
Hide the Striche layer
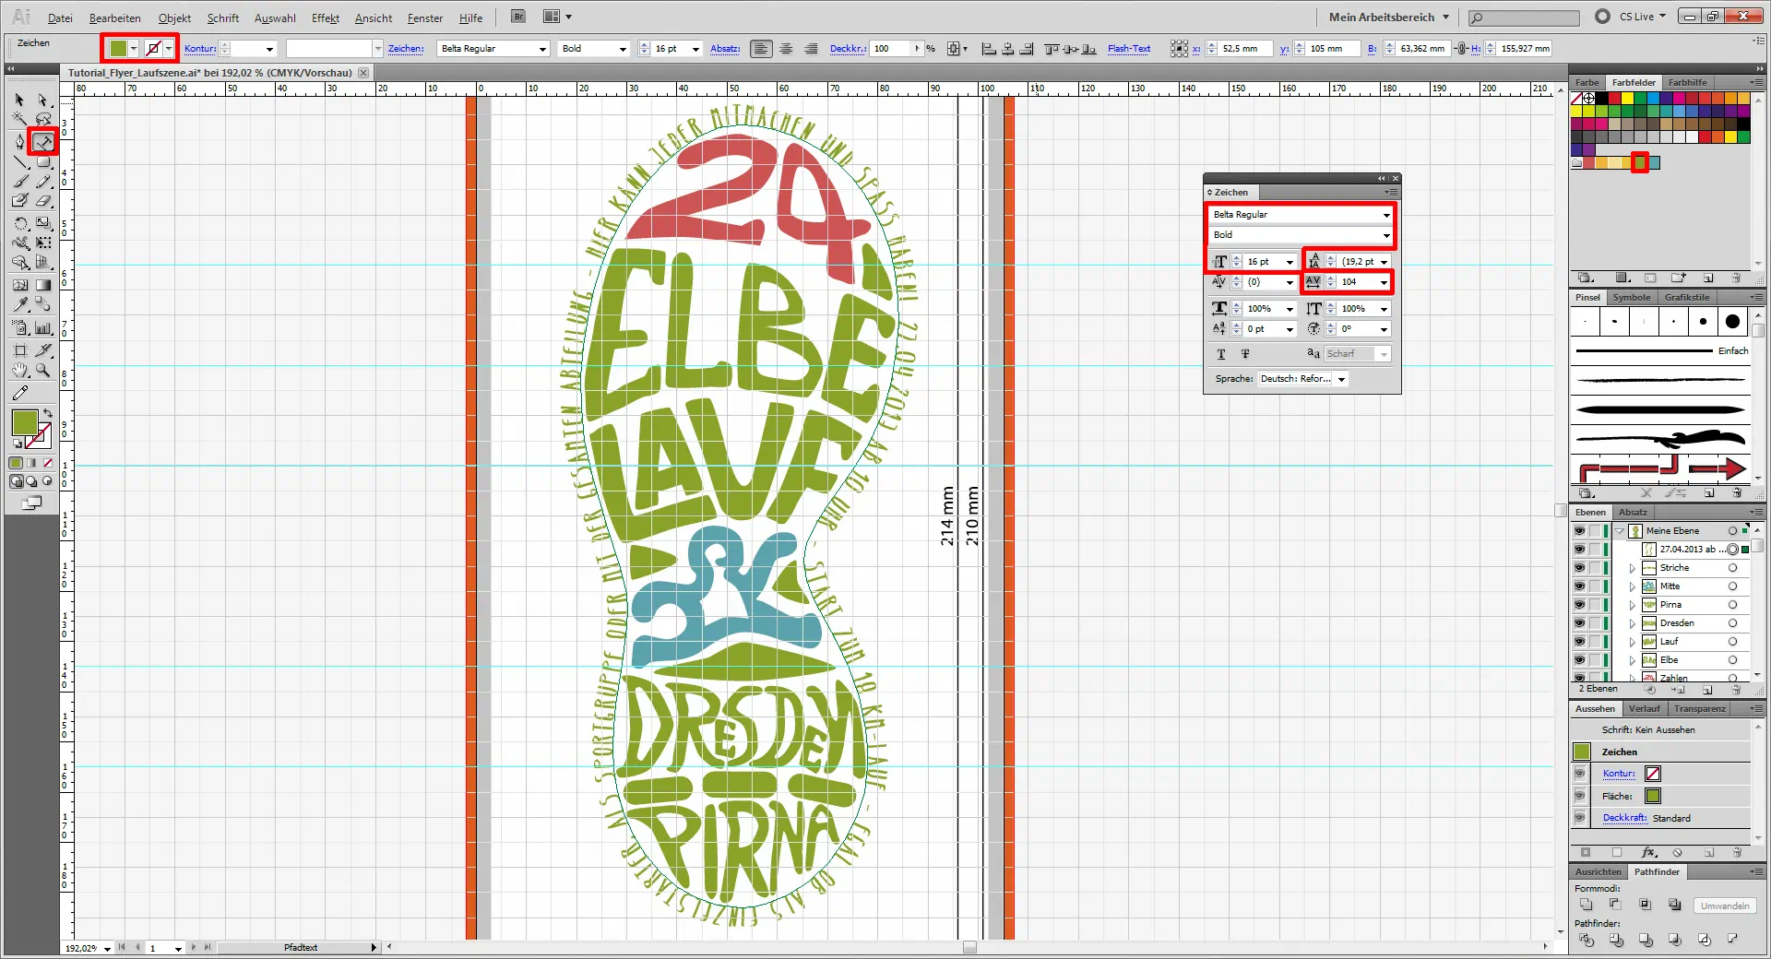tap(1579, 568)
